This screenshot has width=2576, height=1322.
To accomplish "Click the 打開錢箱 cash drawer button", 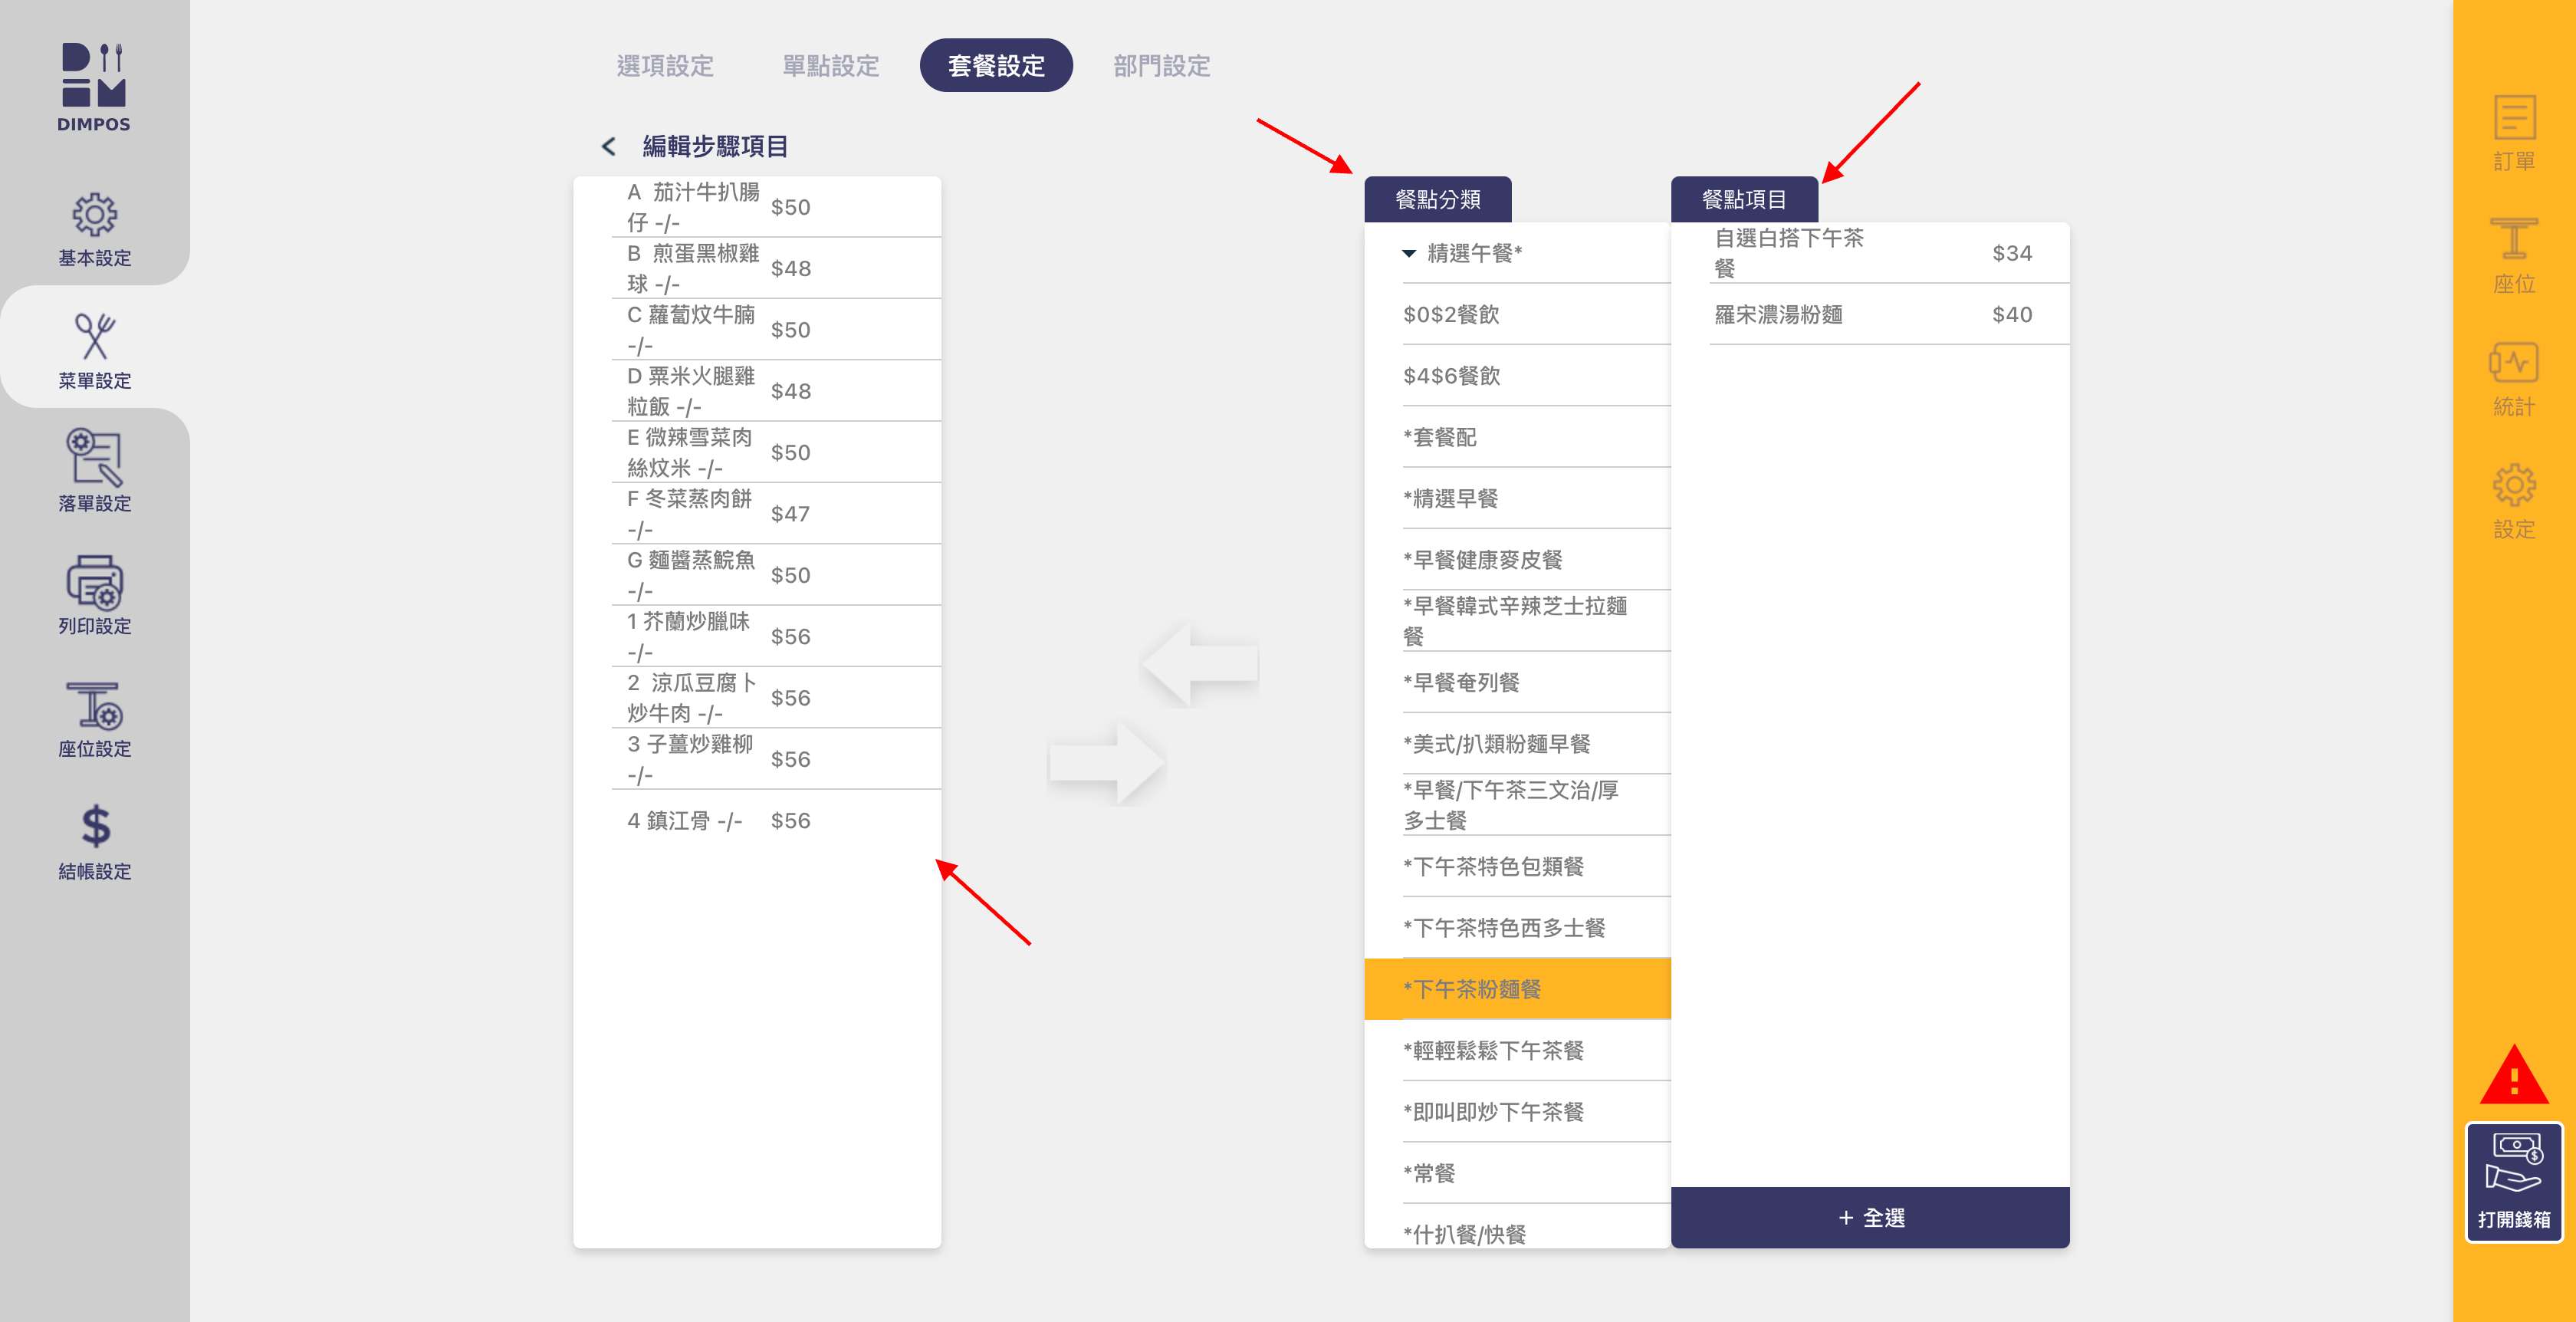I will tap(2513, 1182).
